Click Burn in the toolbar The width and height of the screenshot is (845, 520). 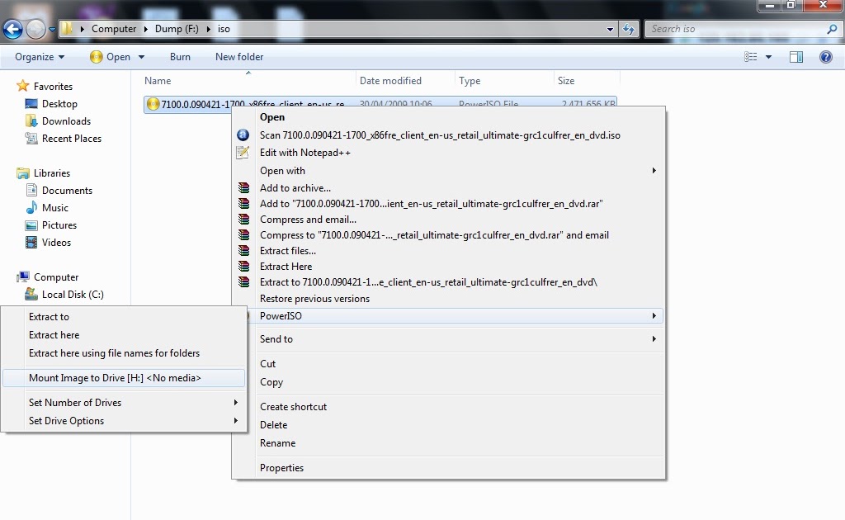tap(180, 57)
